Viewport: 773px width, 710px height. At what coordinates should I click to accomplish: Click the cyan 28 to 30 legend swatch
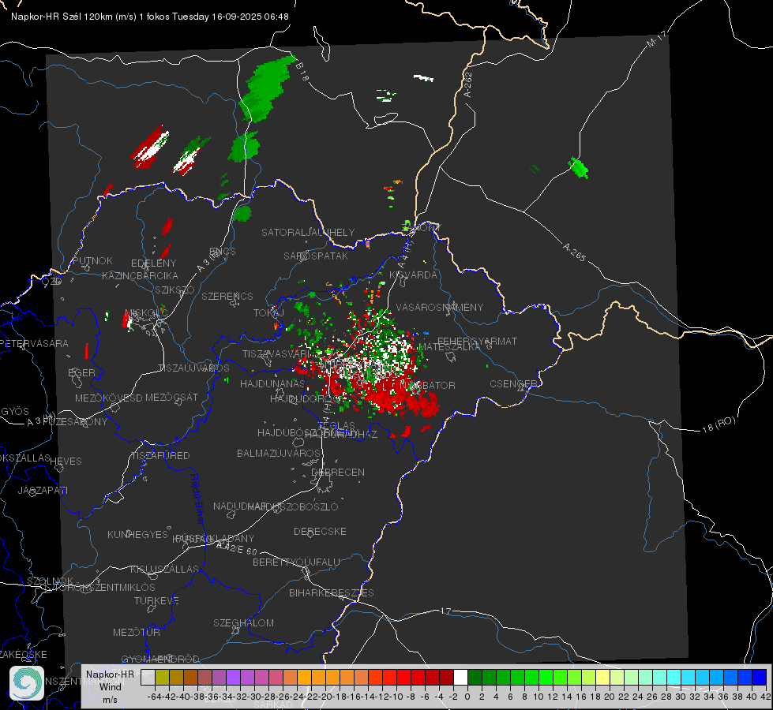coord(674,677)
